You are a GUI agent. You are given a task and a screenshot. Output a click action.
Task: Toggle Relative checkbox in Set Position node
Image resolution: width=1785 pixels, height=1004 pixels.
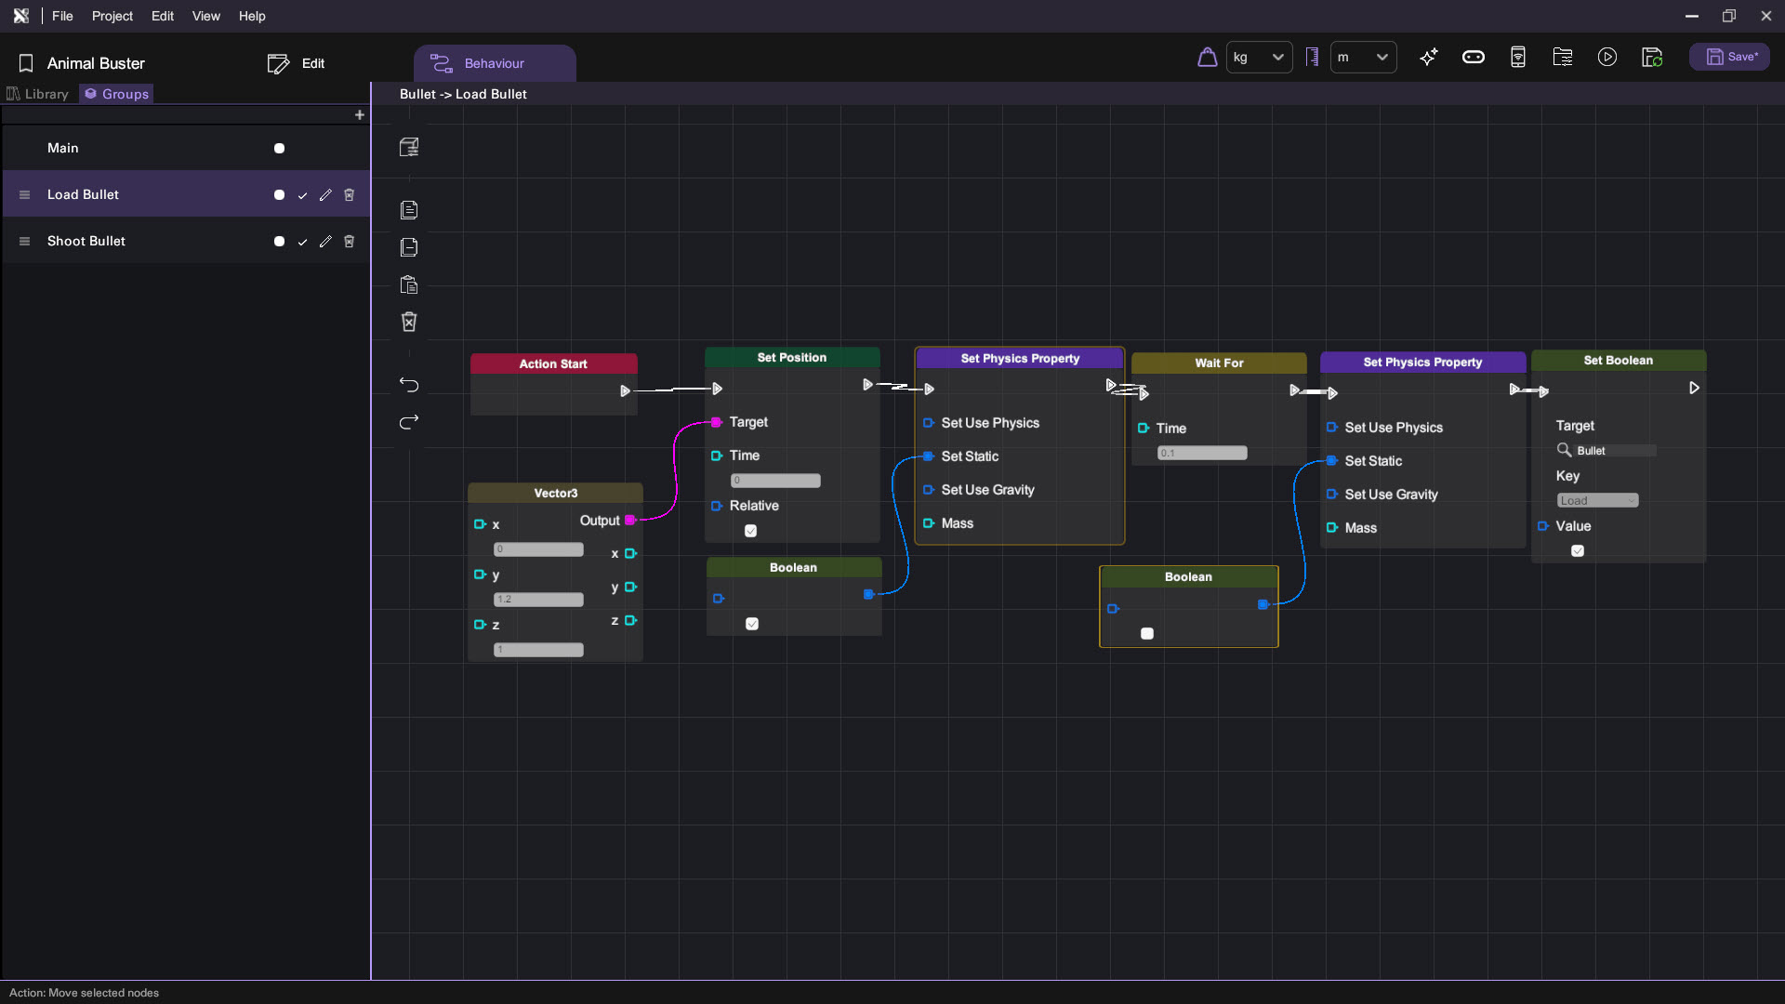point(751,531)
